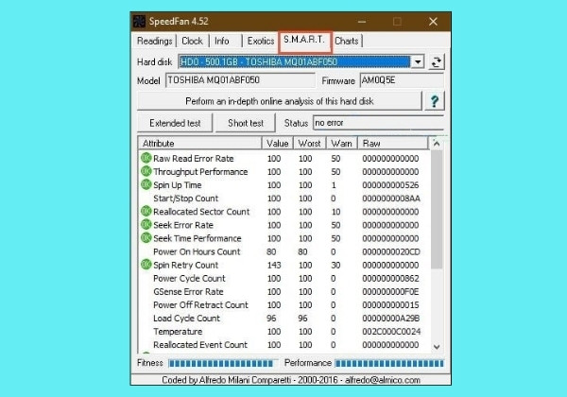Click raw value 0000000008AA

coord(391,198)
